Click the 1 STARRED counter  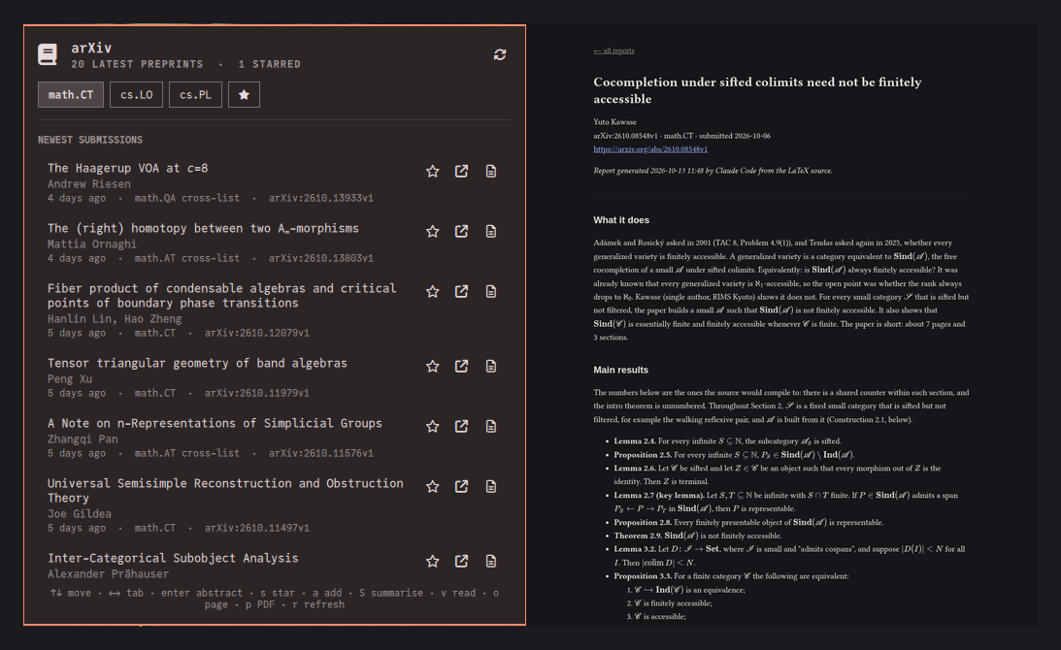tap(269, 64)
